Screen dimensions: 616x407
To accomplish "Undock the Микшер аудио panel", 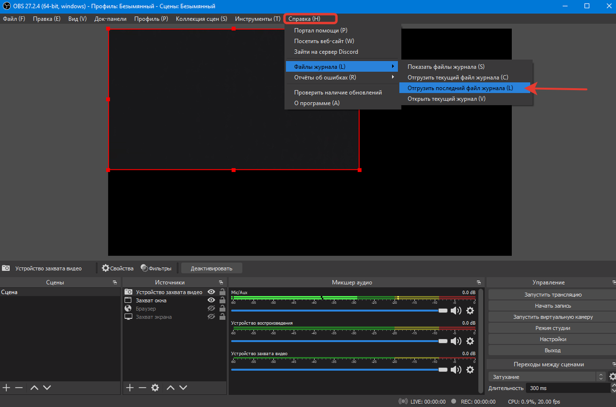I will 478,282.
